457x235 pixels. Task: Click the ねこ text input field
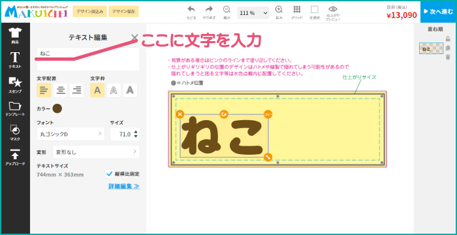88,59
